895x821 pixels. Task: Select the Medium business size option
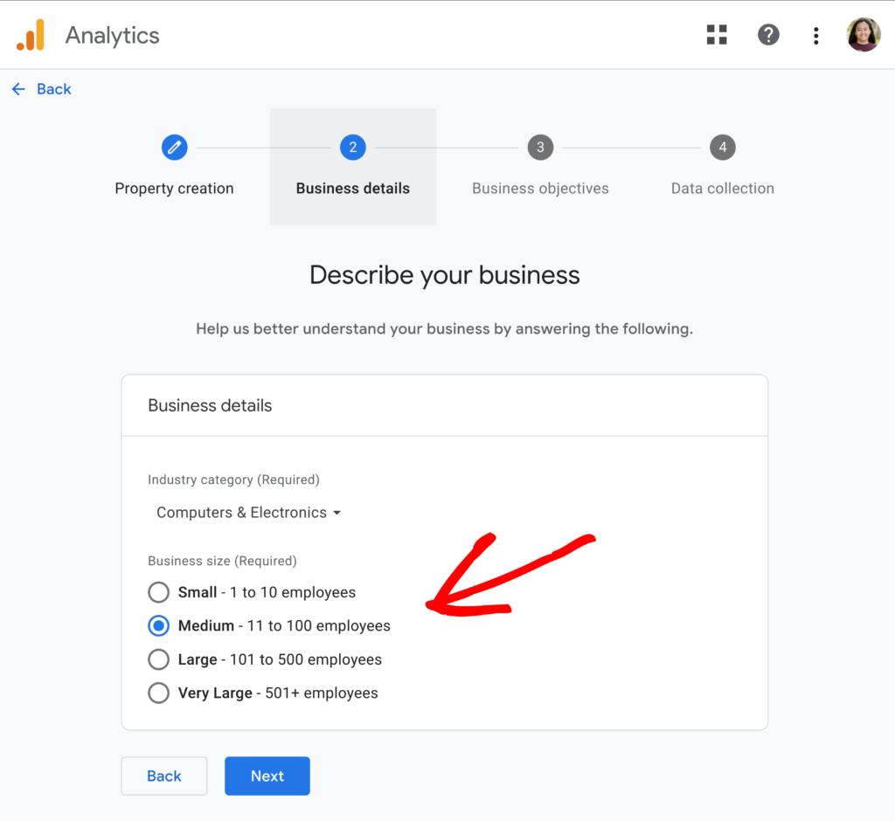pyautogui.click(x=158, y=625)
